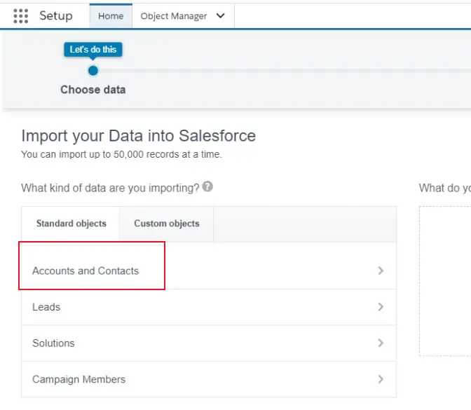Click the help icon beside data question

[207, 187]
